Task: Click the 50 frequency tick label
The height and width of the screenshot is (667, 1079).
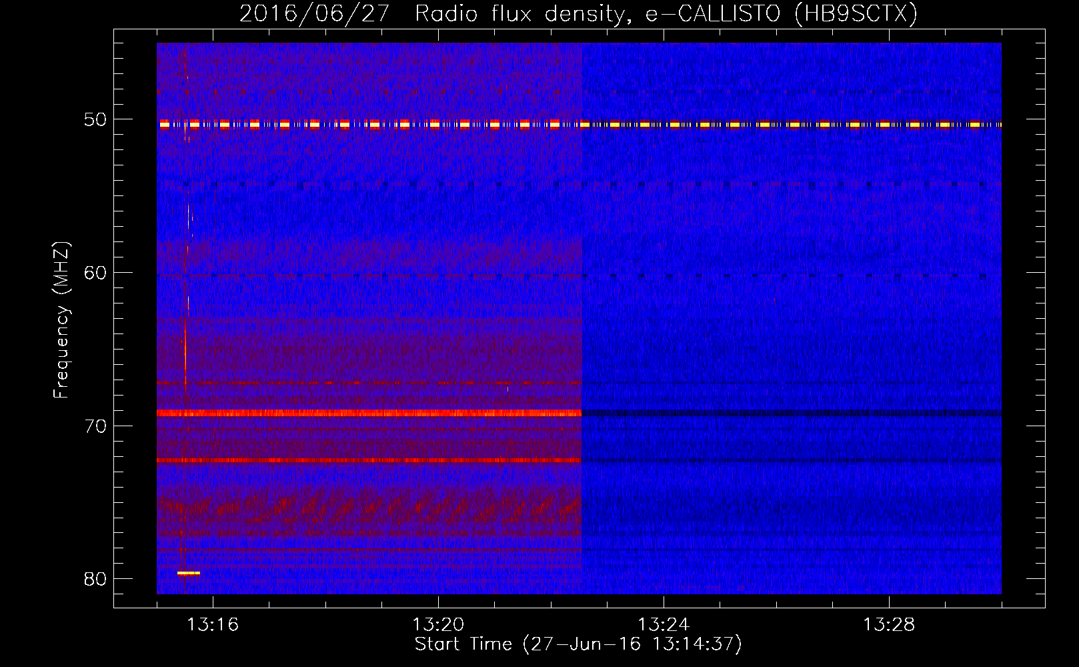Action: 95,120
